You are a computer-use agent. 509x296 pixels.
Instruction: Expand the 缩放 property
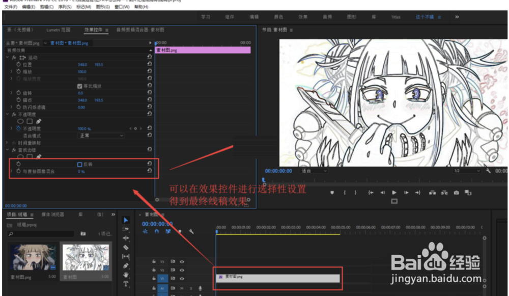click(x=12, y=71)
